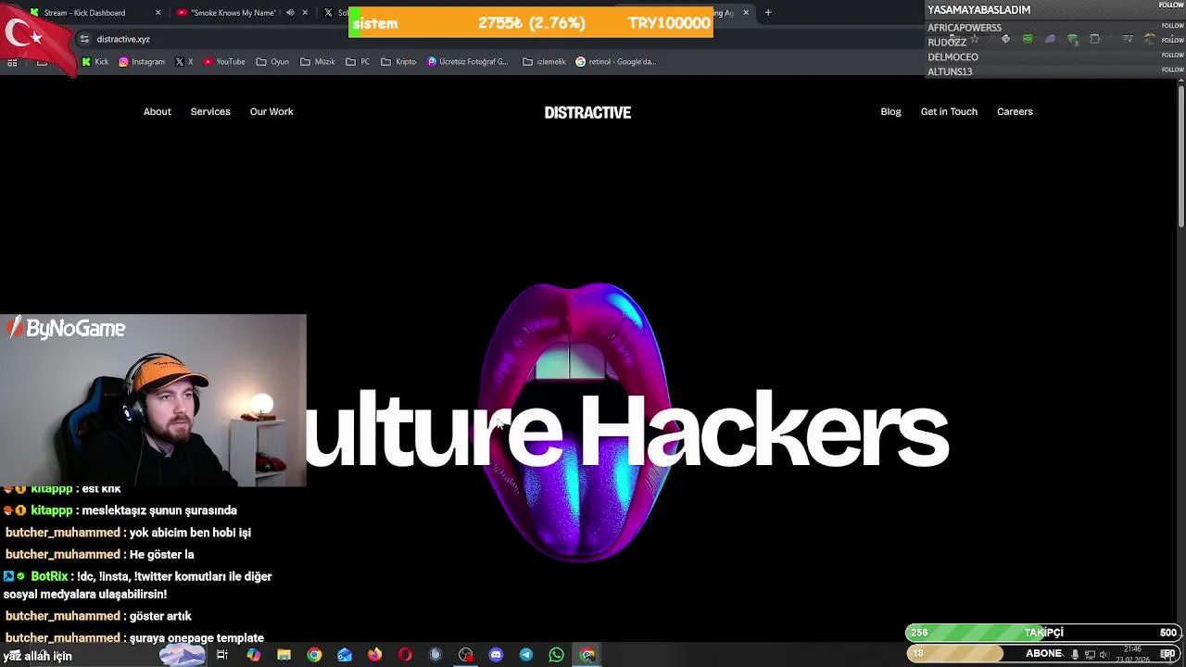Expand the PC bookmark folder
The width and height of the screenshot is (1186, 667).
pos(358,62)
